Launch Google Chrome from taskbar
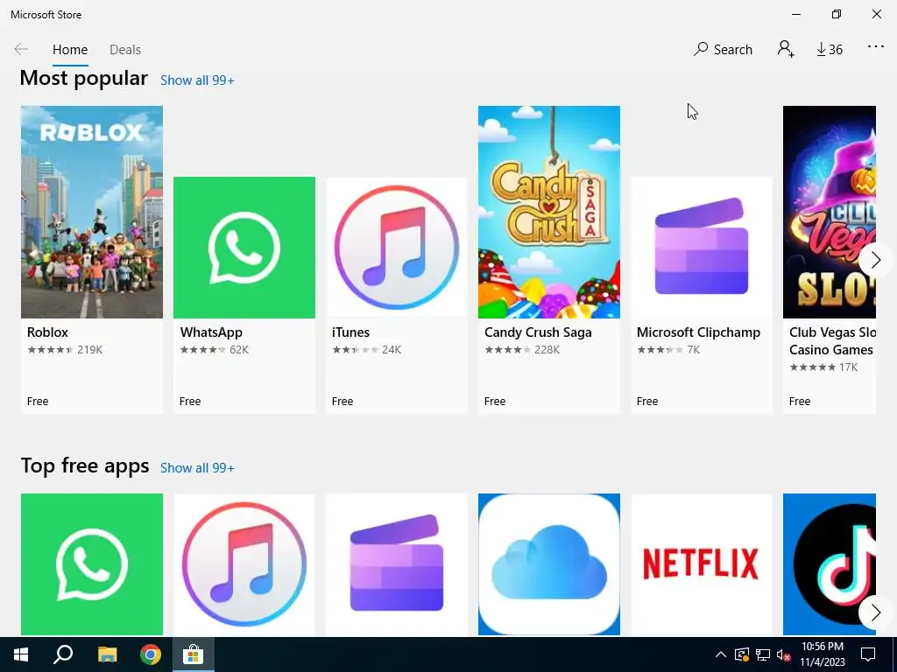897x672 pixels. (x=151, y=654)
